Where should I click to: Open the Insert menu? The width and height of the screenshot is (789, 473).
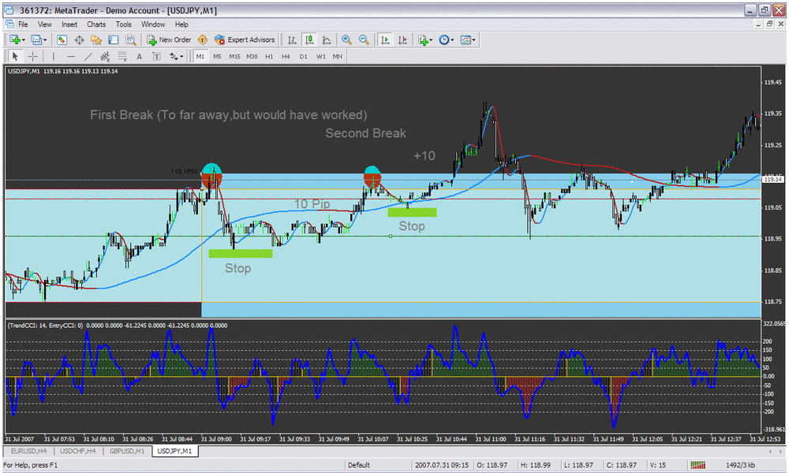coord(69,24)
